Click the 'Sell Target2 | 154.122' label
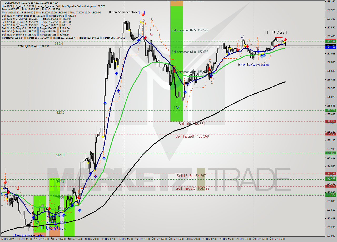 tap(192, 188)
